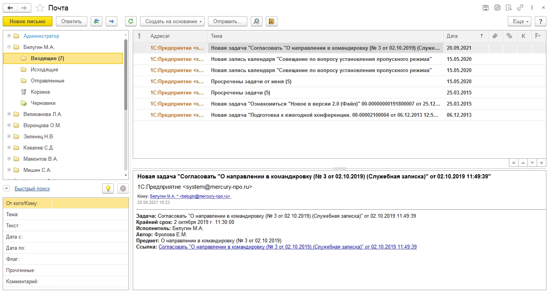
Task: Click the blue forward arrow icon
Action: coord(112,21)
